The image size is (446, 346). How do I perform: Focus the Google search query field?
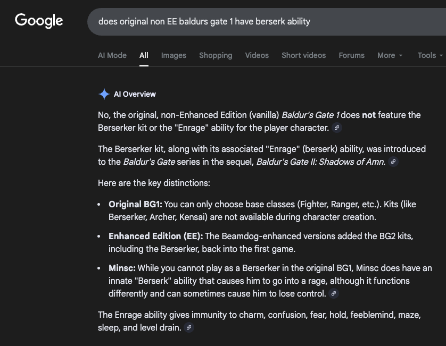[x=266, y=21]
